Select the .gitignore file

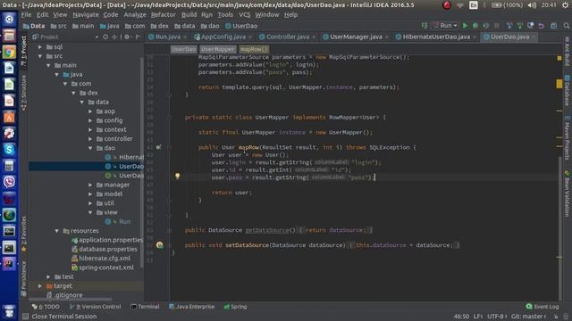65,295
